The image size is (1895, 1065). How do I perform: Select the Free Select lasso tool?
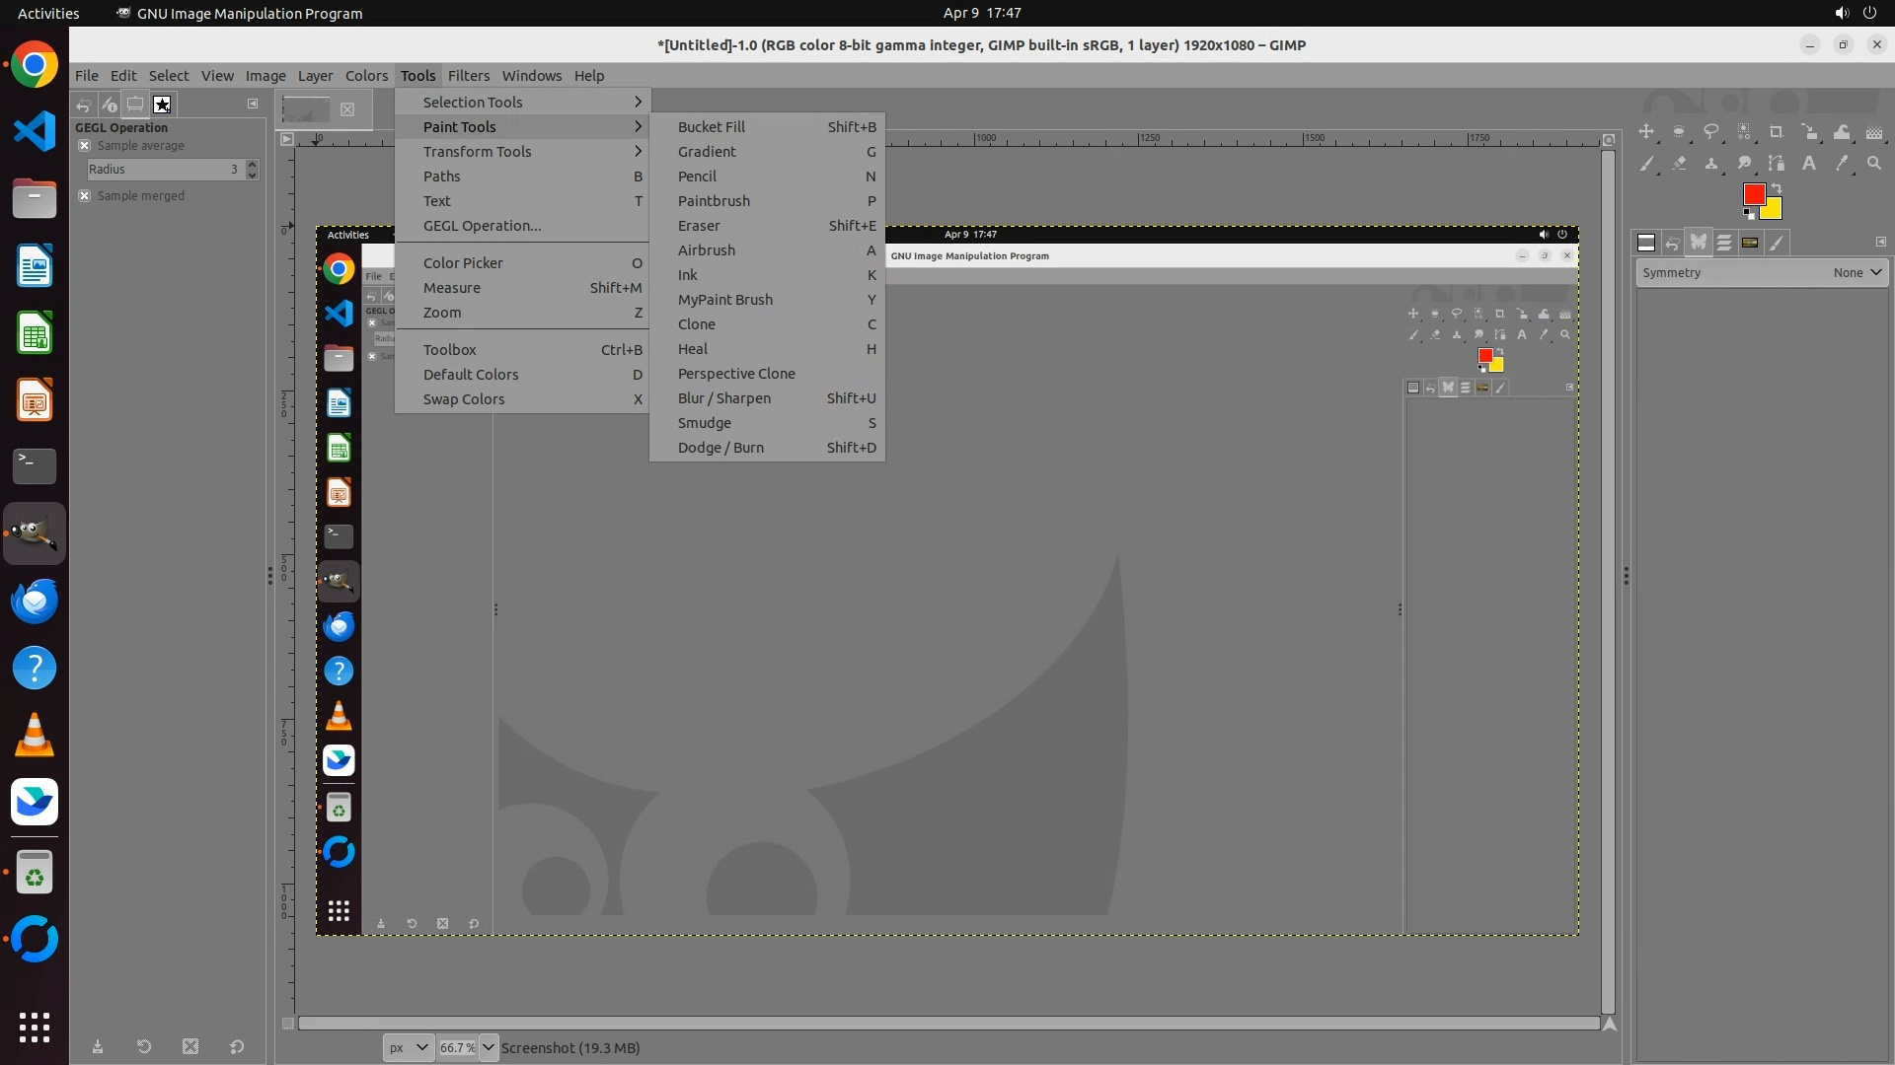click(x=1710, y=132)
